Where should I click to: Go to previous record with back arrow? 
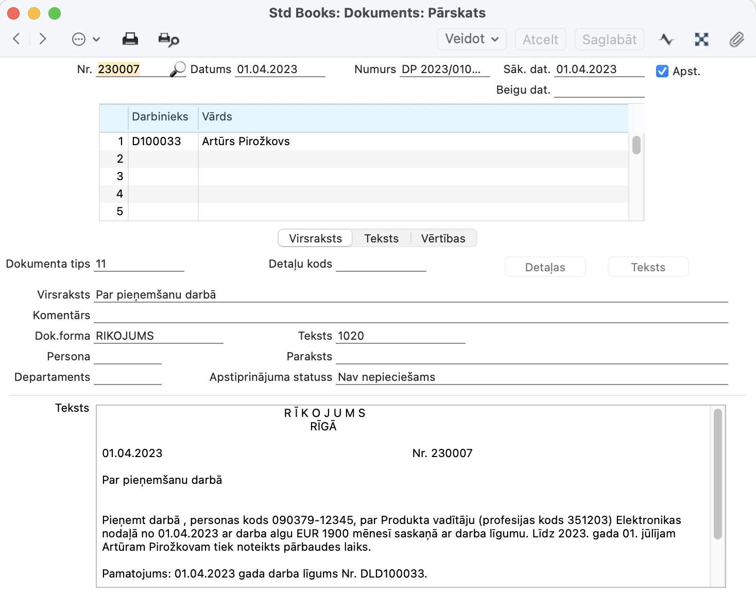click(16, 39)
